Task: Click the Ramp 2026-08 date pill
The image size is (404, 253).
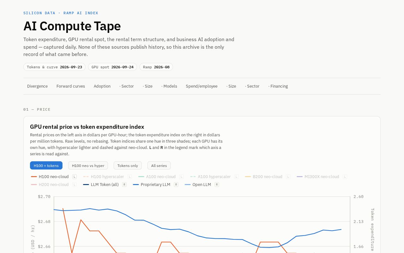Action: (156, 67)
